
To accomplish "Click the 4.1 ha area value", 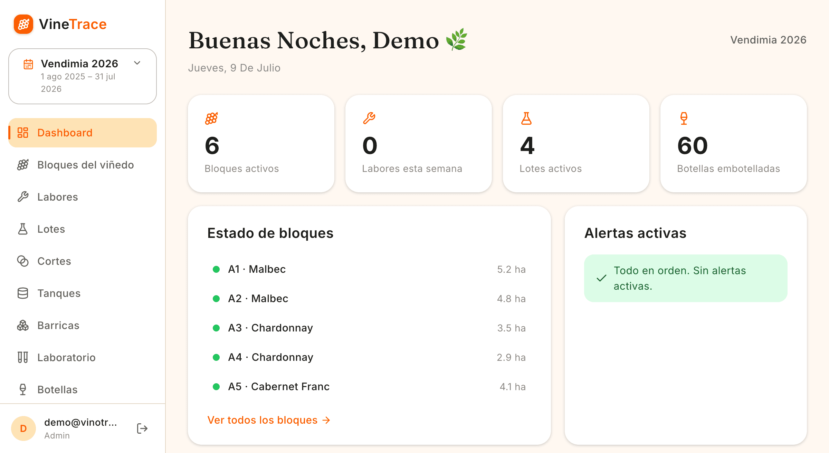I will (x=513, y=387).
